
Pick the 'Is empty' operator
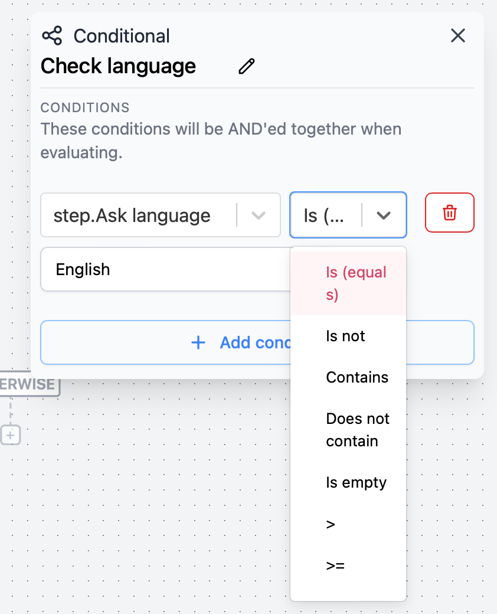coord(356,482)
